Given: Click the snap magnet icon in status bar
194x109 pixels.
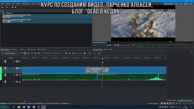Looking at the screenshot, I should click(173, 103).
